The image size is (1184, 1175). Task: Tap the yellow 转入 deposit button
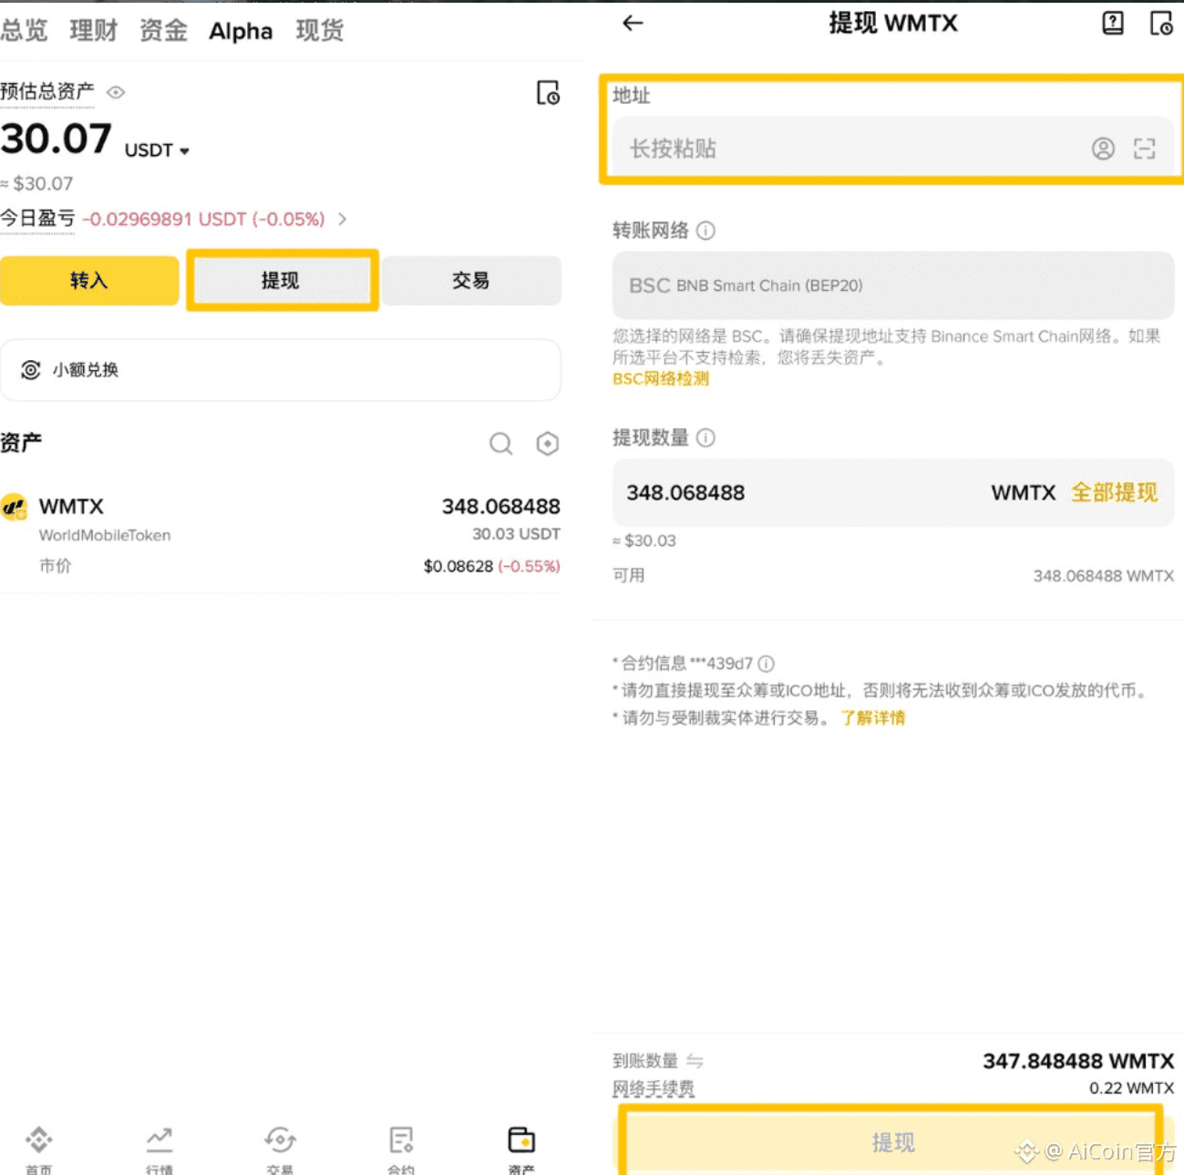(89, 281)
